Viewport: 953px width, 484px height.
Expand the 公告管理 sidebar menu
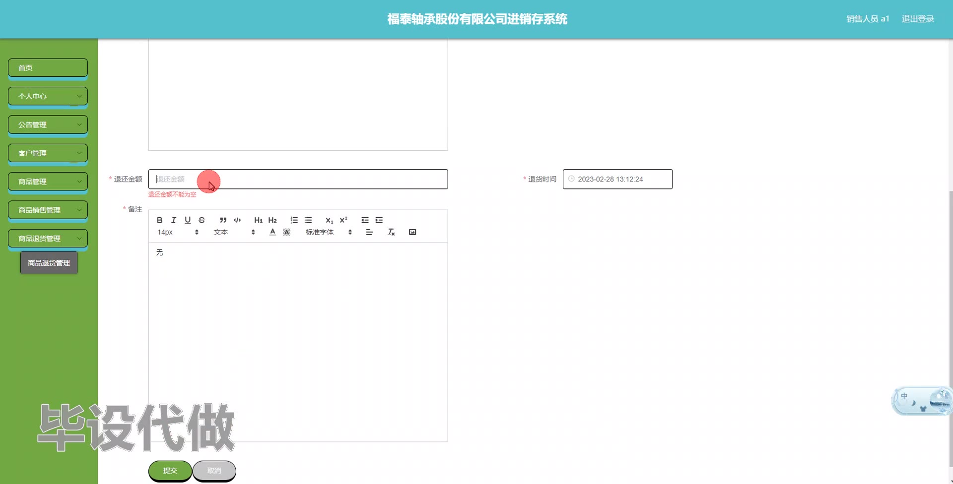48,124
